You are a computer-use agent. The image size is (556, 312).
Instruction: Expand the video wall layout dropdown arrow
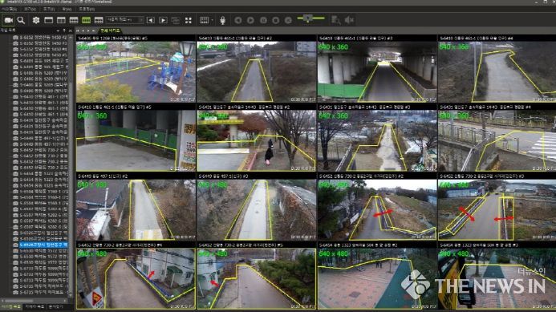click(x=212, y=20)
